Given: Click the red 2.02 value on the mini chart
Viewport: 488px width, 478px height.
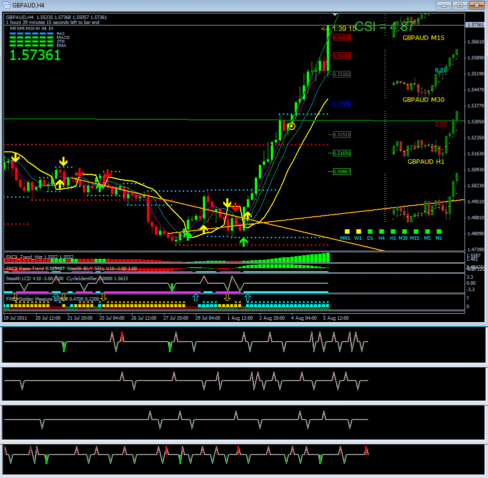Looking at the screenshot, I should (441, 124).
